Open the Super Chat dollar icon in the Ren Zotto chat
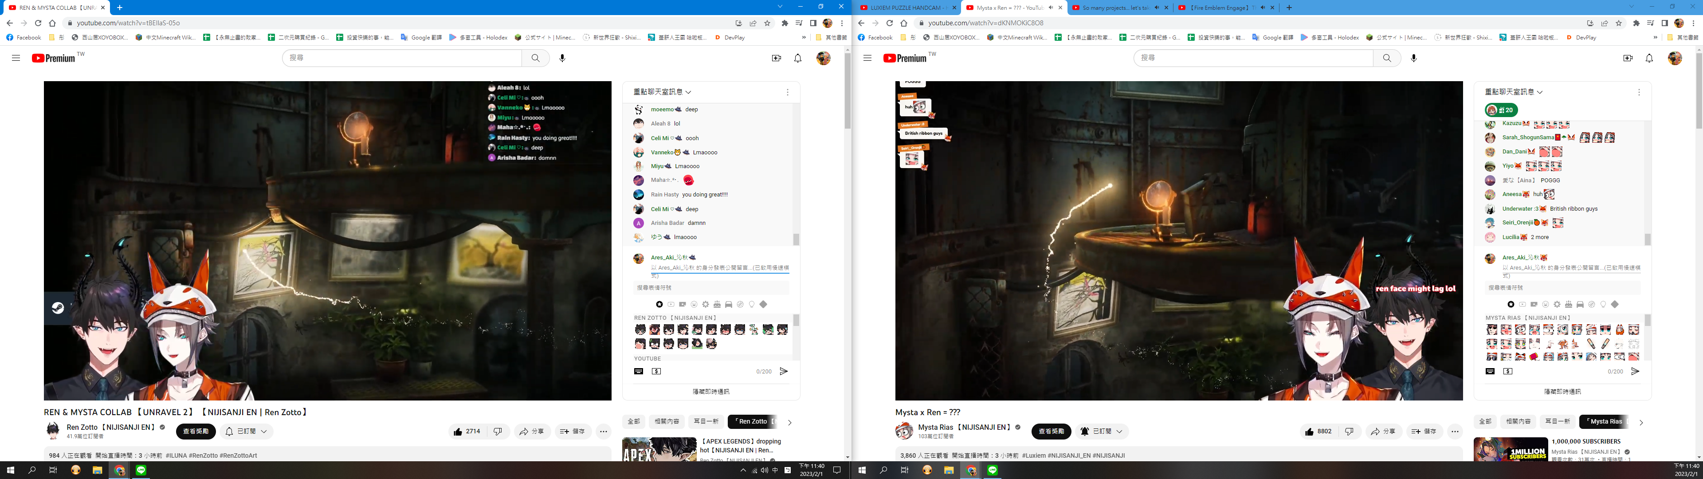This screenshot has width=1703, height=479. coord(656,371)
